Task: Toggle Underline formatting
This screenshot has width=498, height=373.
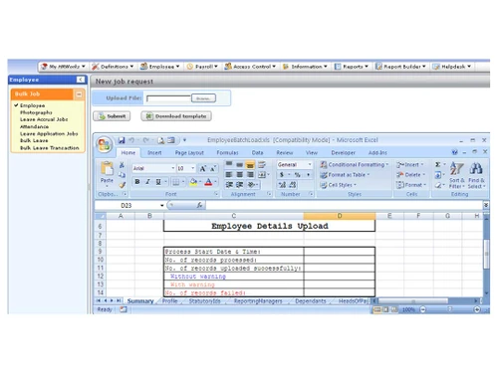Action: [x=158, y=182]
